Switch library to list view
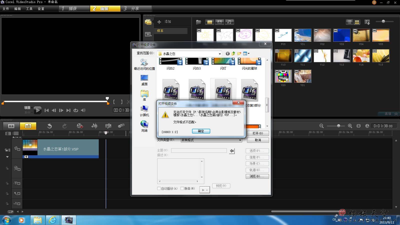400x225 pixels. [x=349, y=22]
